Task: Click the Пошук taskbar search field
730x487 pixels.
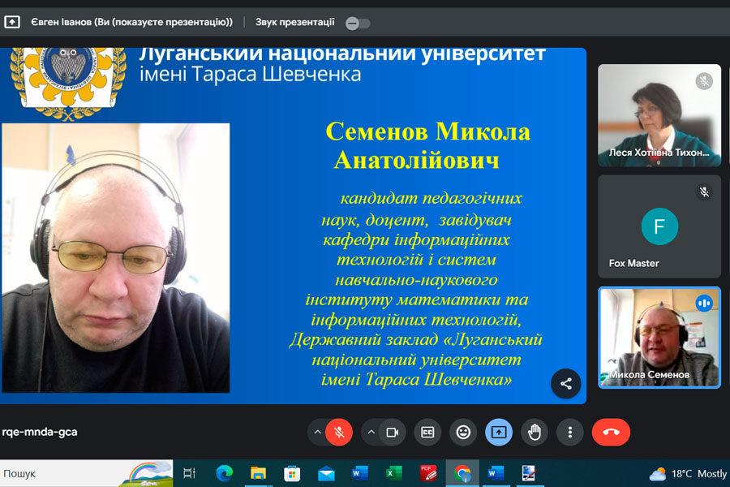Action: pos(86,473)
